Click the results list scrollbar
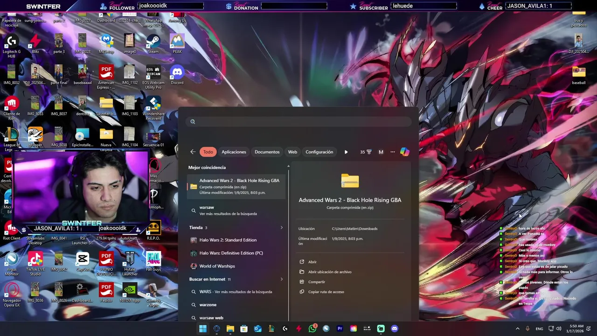Image resolution: width=597 pixels, height=336 pixels. coord(288,243)
